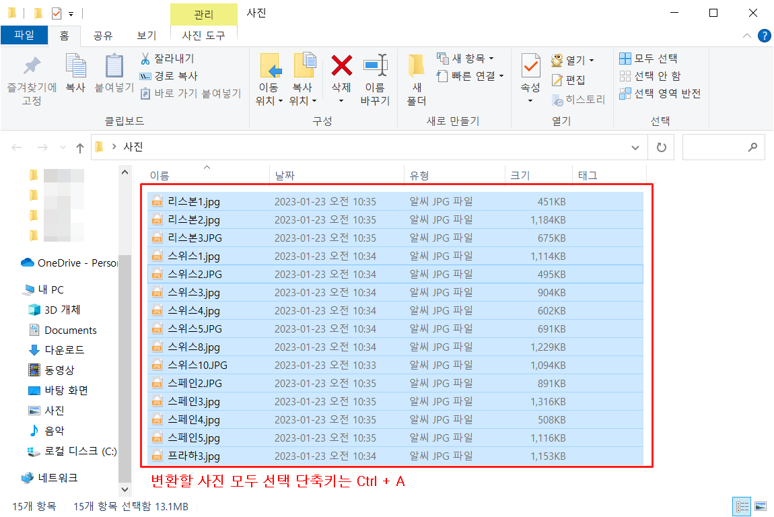Open Documents in navigation pane
The width and height of the screenshot is (774, 517).
click(x=63, y=330)
